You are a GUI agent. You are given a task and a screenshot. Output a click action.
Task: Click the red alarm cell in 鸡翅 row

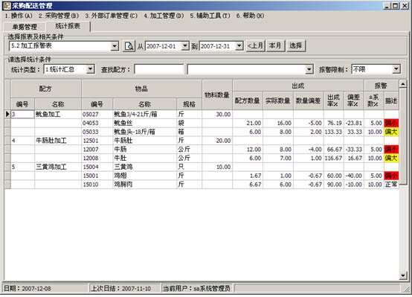391,176
